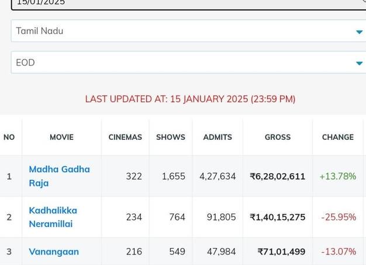Image resolution: width=366 pixels, height=265 pixels.
Task: Select admits value 4,27,634
Action: click(217, 176)
